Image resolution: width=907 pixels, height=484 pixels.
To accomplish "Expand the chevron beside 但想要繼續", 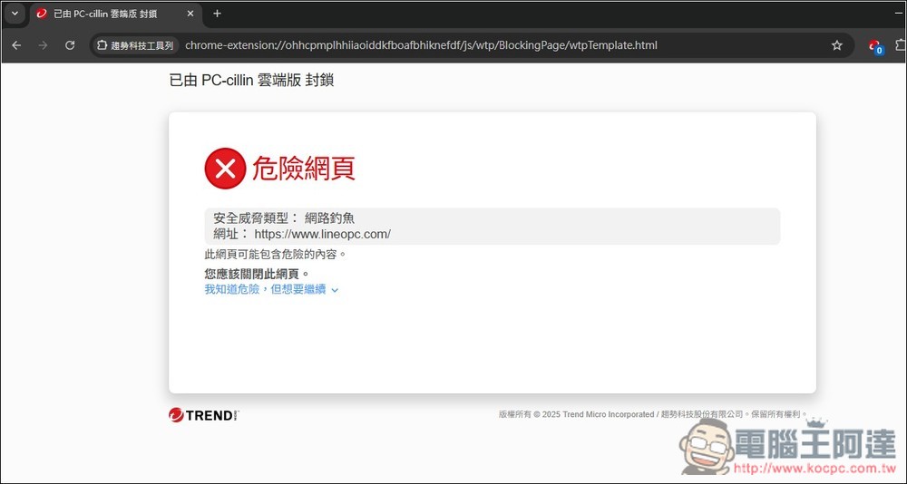I will [x=335, y=290].
